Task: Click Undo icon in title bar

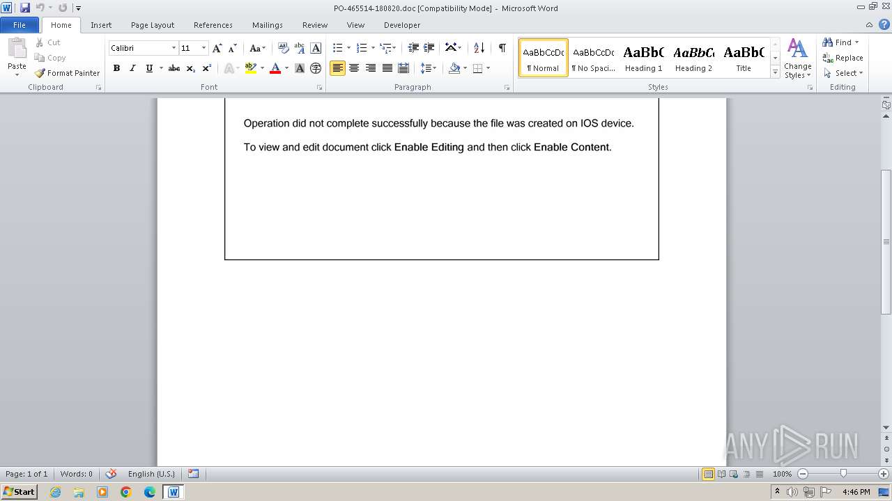Action: tap(40, 8)
